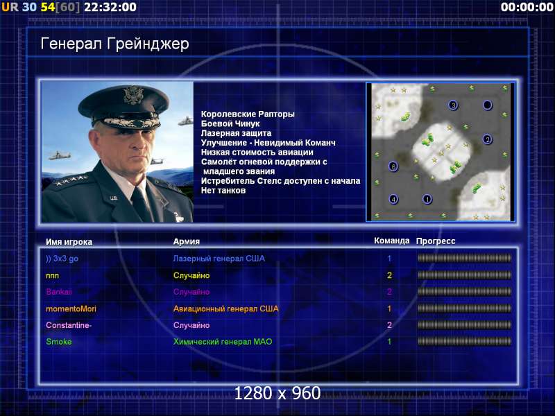555x416 pixels.
Task: Click progress bar in nnn row
Action: [x=464, y=275]
